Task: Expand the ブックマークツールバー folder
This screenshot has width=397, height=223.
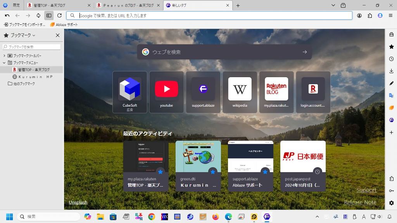Action: pos(5,56)
